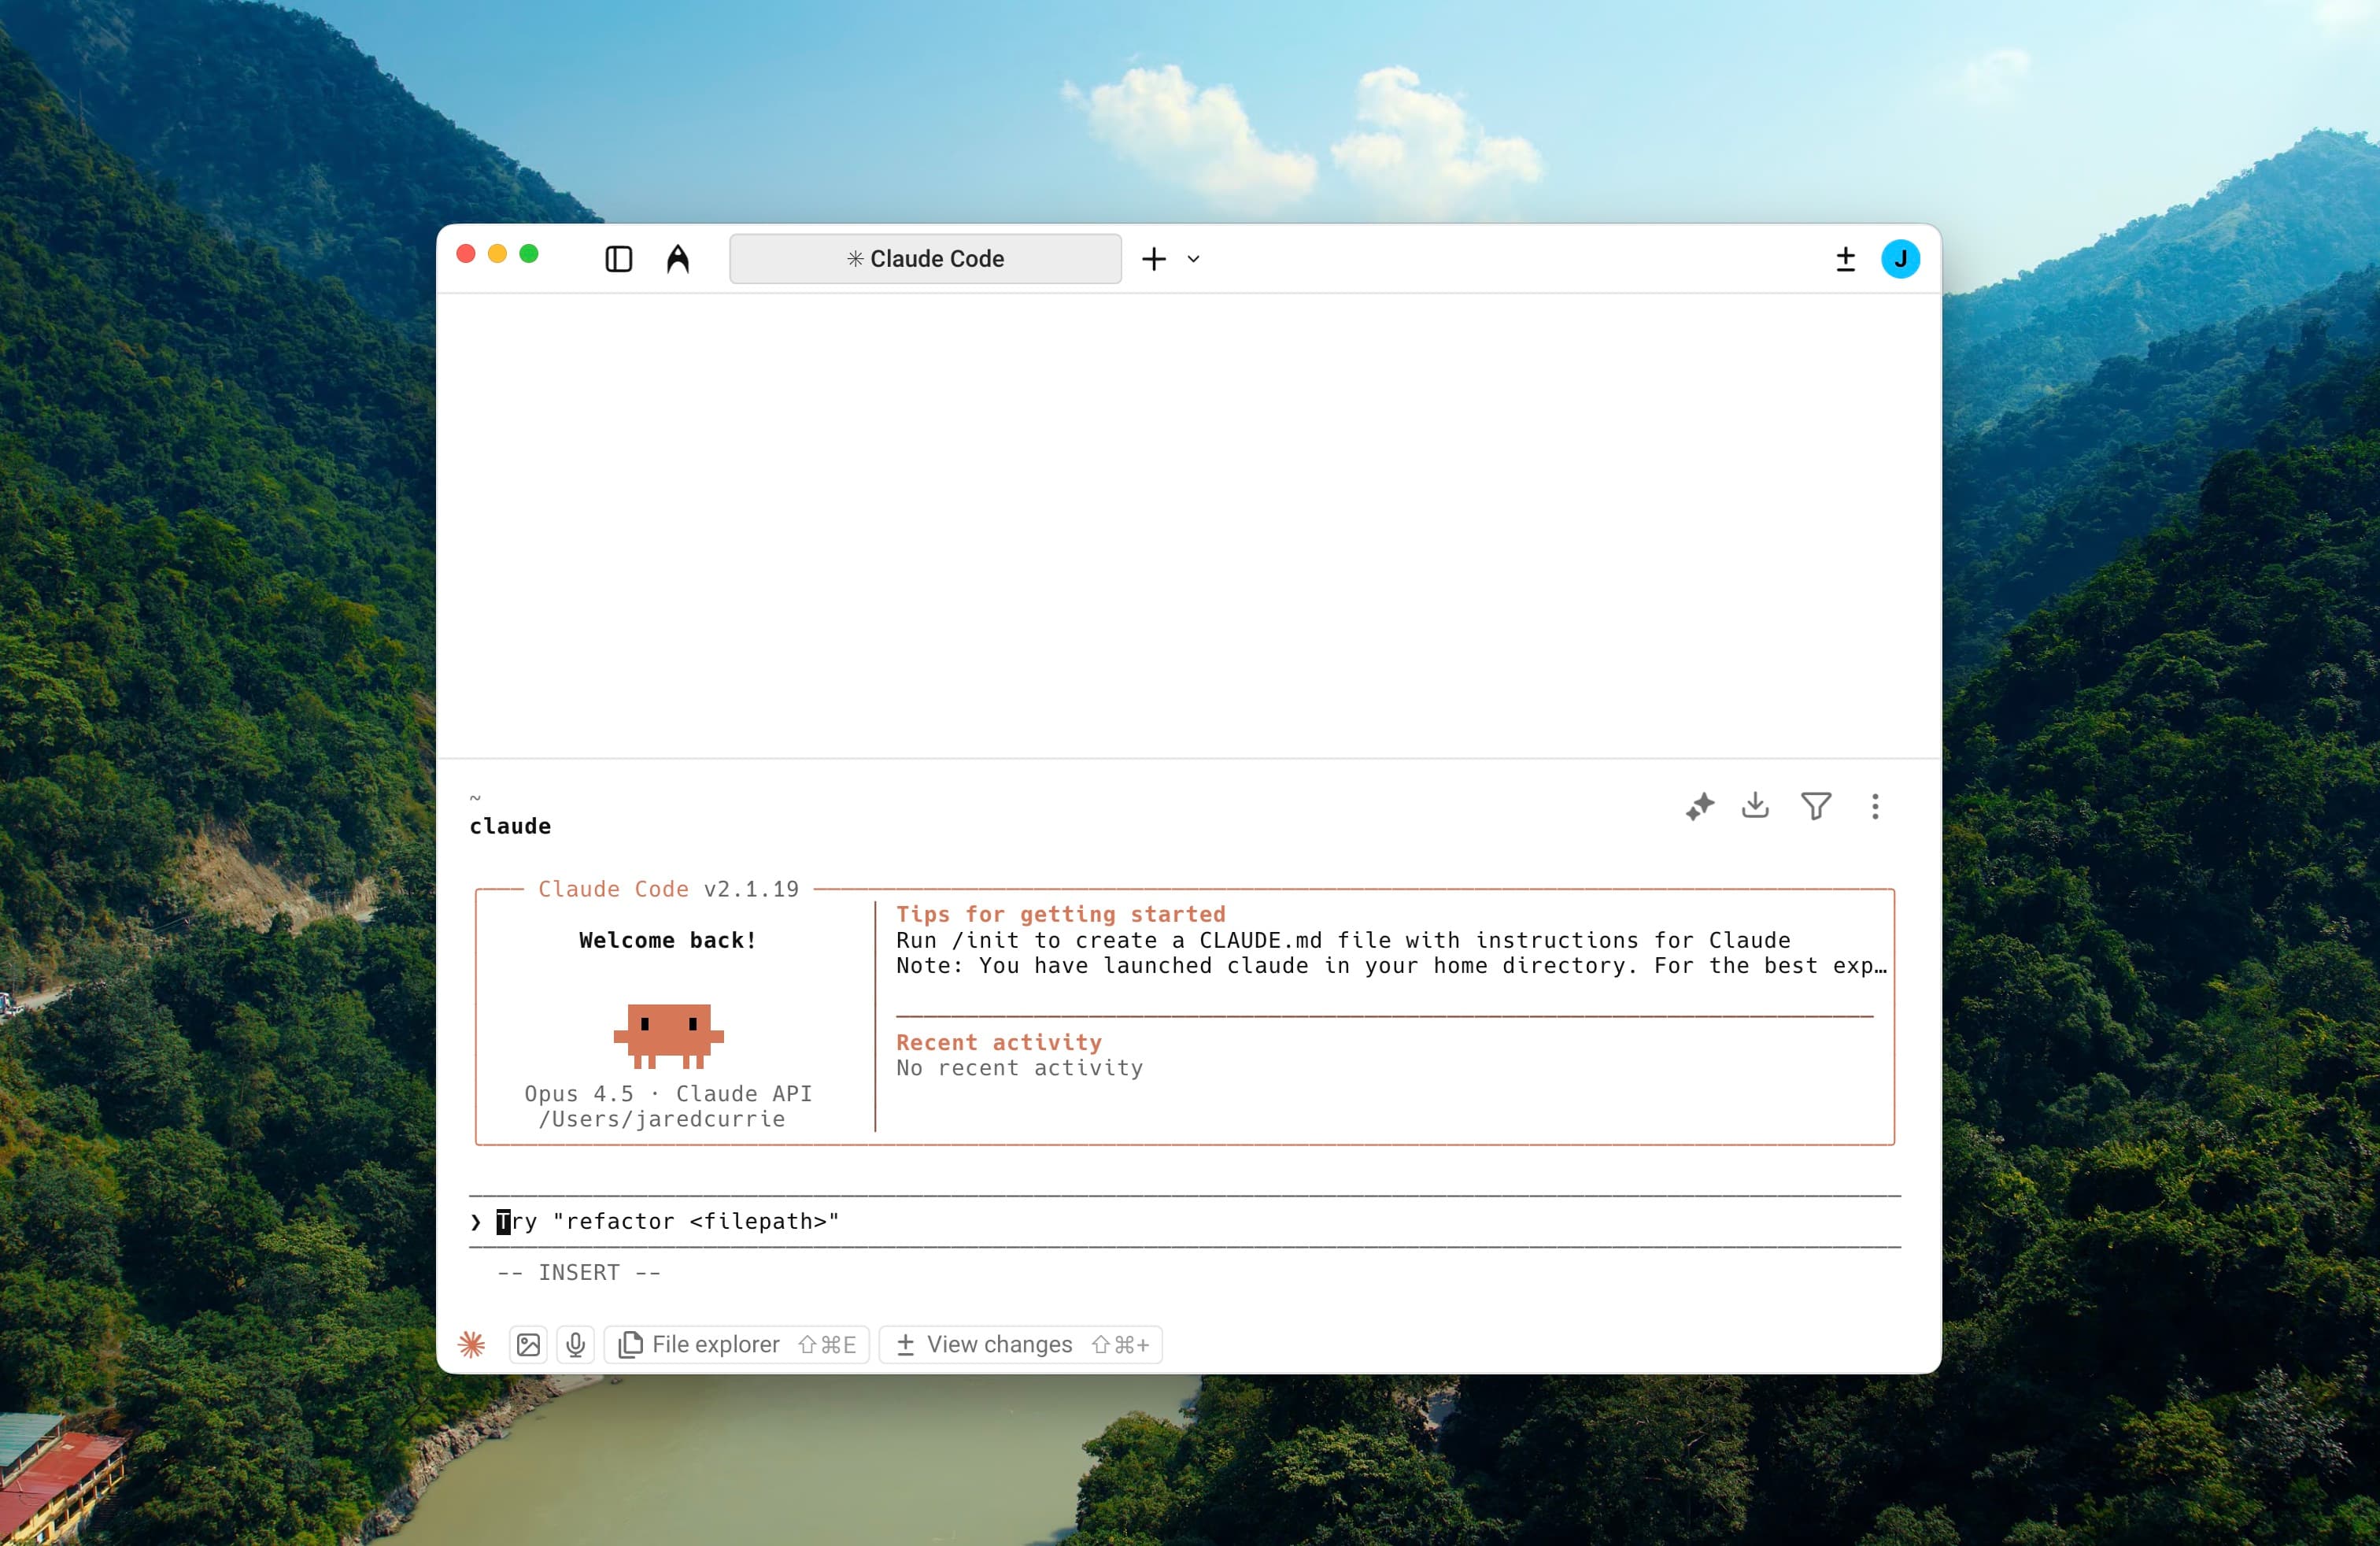Click the Warp agent mode logo icon
Screen dimensions: 2380x1546
click(678, 259)
